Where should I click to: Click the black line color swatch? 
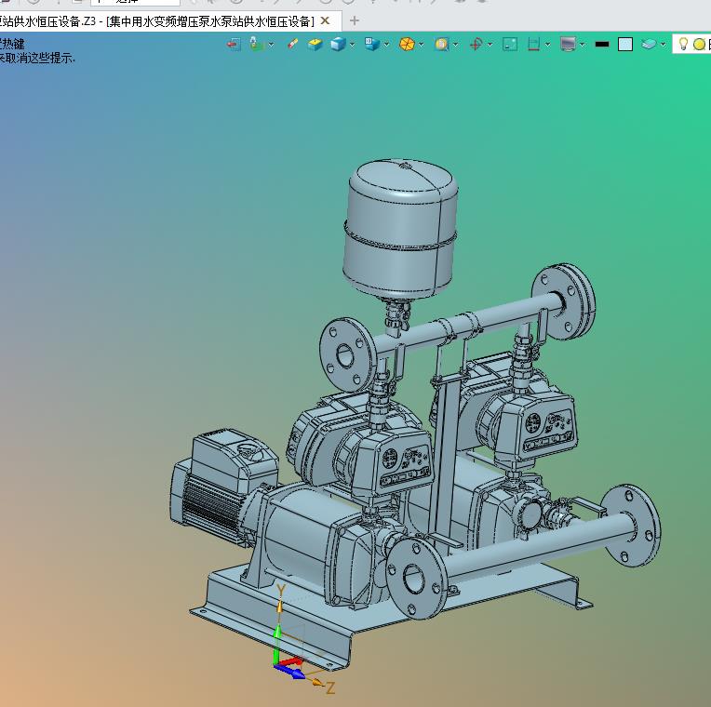coord(602,45)
